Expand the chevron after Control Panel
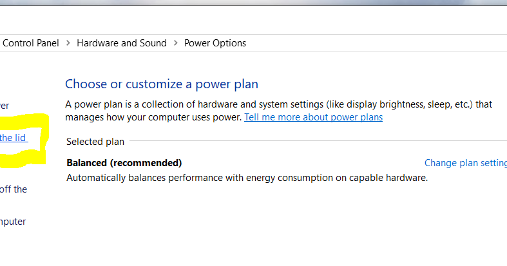This screenshot has width=507, height=266. (68, 43)
